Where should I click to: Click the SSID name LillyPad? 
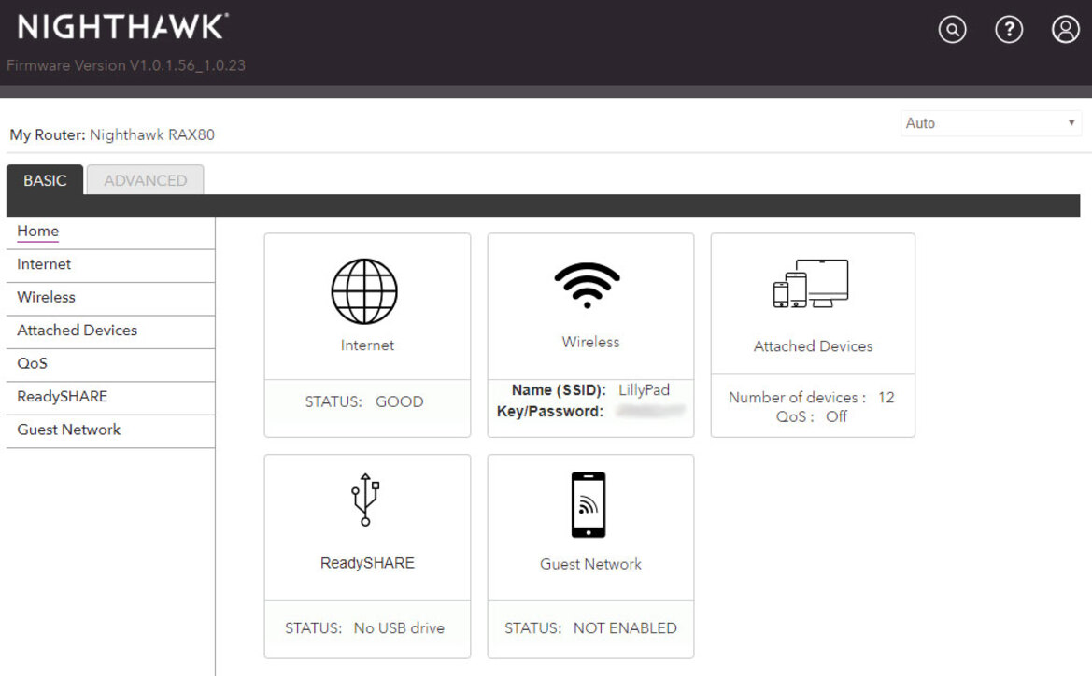point(645,390)
